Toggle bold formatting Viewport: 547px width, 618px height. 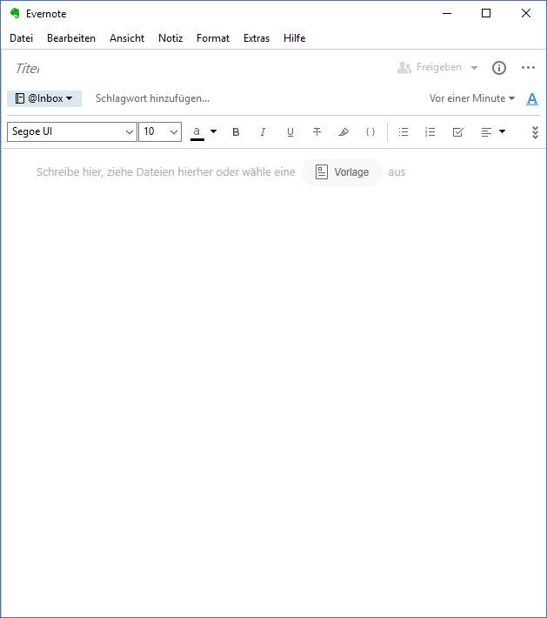click(236, 132)
